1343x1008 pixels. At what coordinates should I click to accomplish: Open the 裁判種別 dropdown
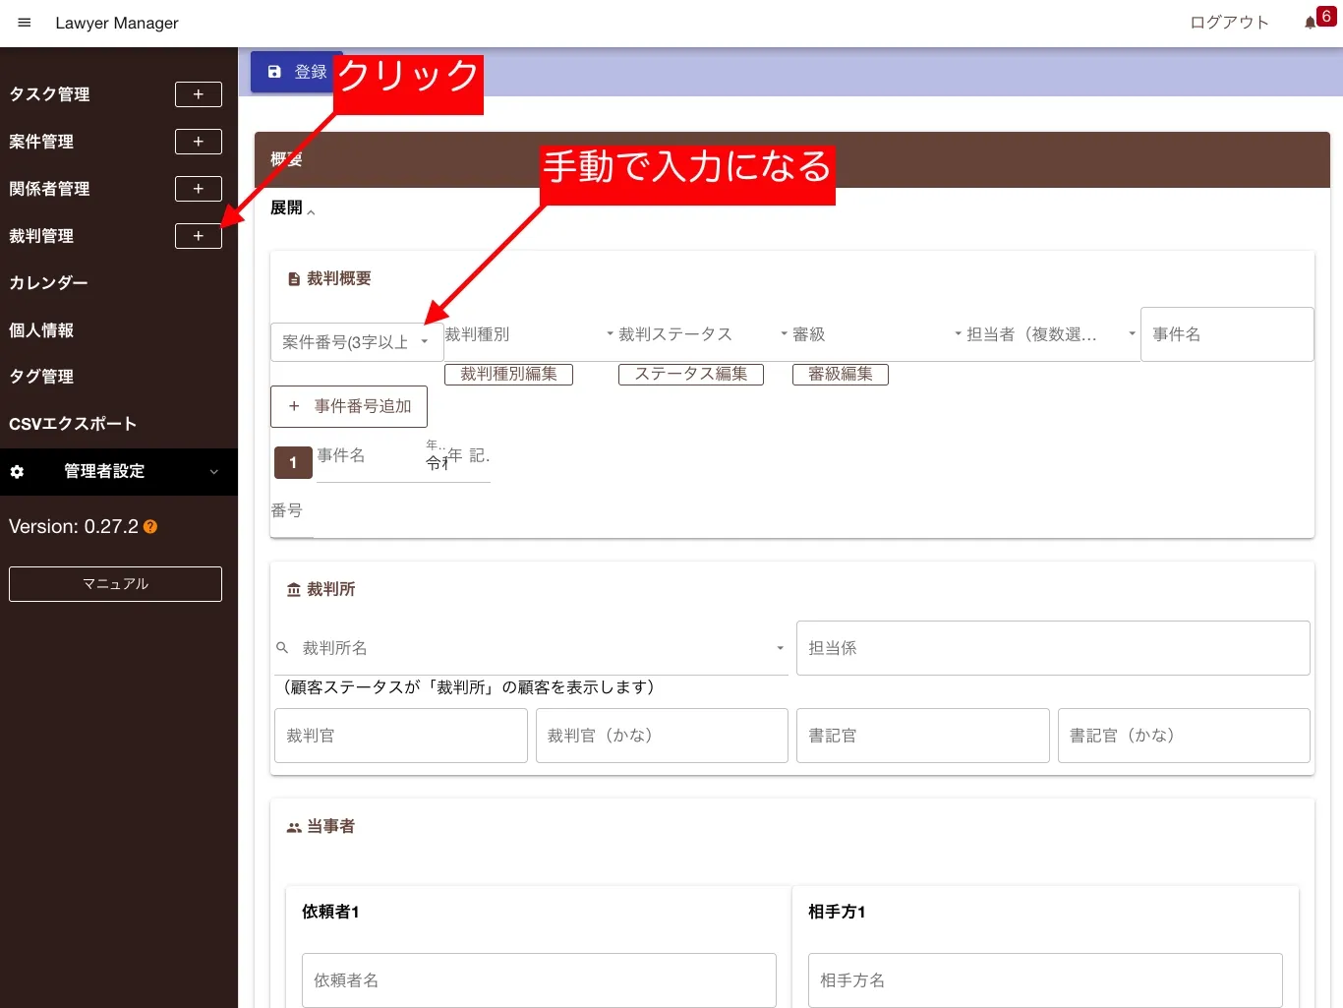[530, 334]
